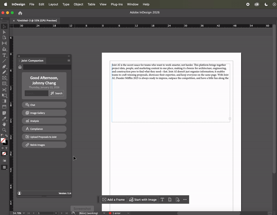Select the Free Transform tool
Viewport: 277px width, 215px height.
pos(4,95)
